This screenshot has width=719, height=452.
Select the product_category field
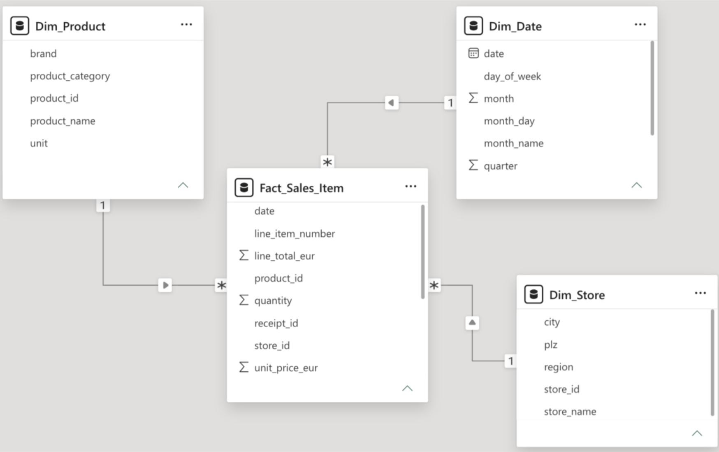pos(70,76)
